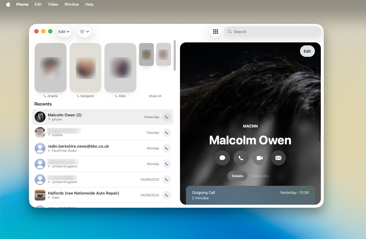Open the Video menu

click(53, 4)
